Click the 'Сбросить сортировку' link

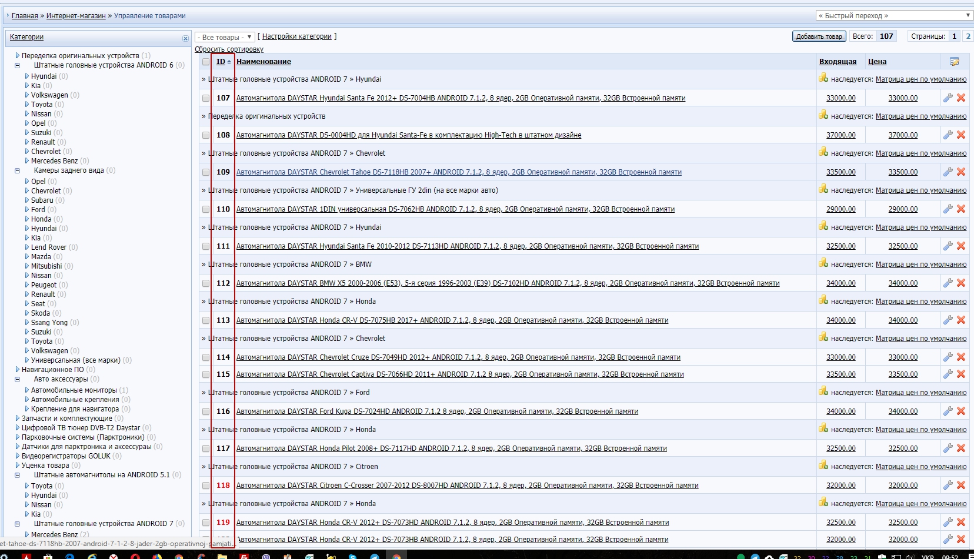(x=229, y=49)
